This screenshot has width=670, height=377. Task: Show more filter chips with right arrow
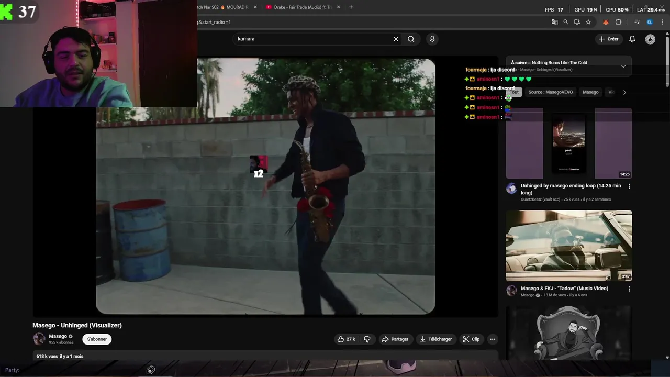624,92
